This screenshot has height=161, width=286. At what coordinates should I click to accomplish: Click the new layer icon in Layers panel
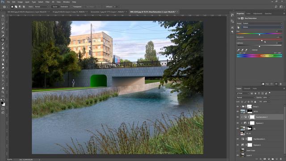(277, 159)
